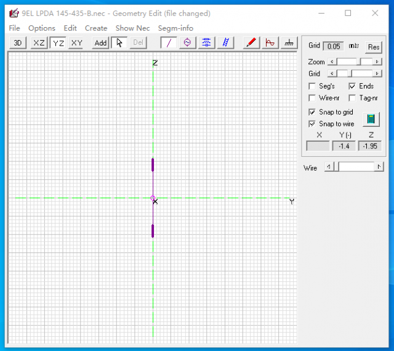Select the wire drawing tool
Image resolution: width=394 pixels, height=351 pixels.
pyautogui.click(x=169, y=42)
